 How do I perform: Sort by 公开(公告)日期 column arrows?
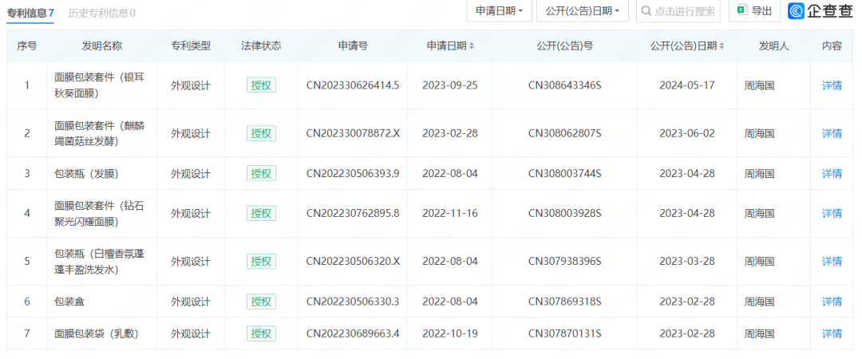click(722, 46)
